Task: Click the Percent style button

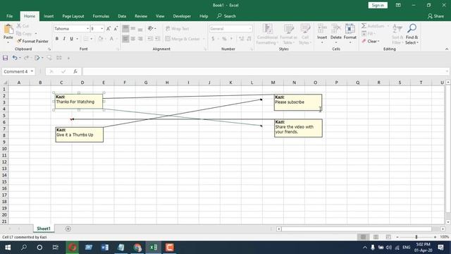Action: pyautogui.click(x=224, y=39)
